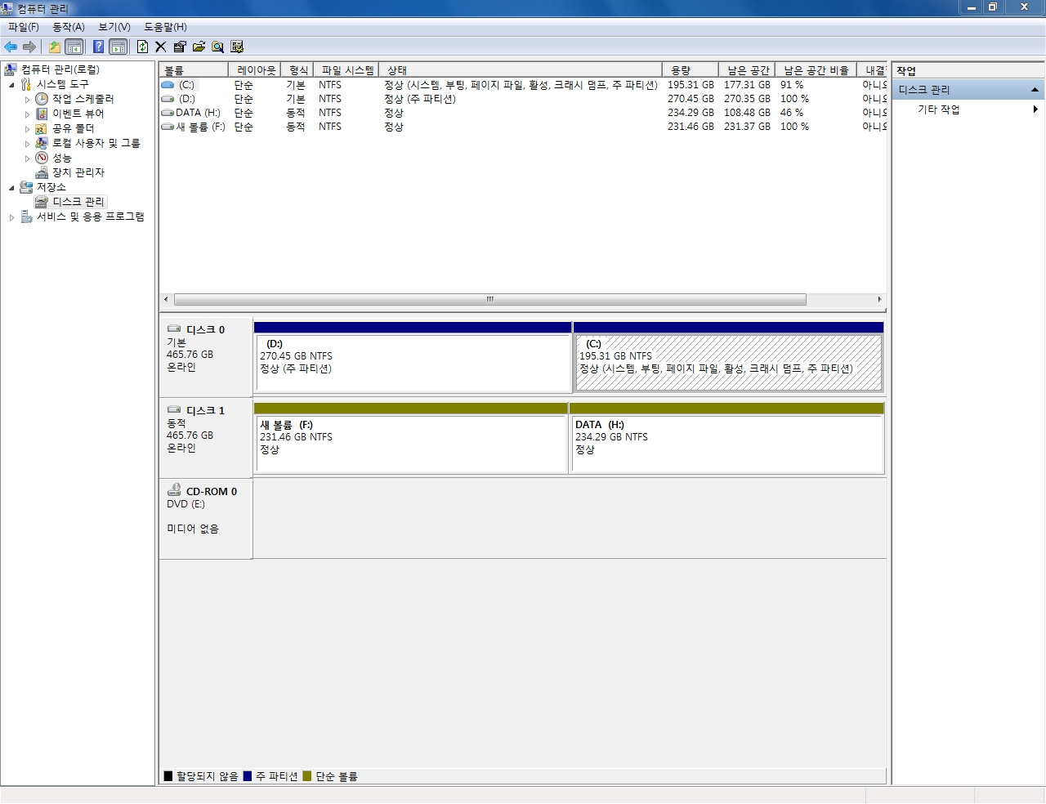
Task: Select the 새 볼륨 (F:) partition block
Action: [411, 438]
